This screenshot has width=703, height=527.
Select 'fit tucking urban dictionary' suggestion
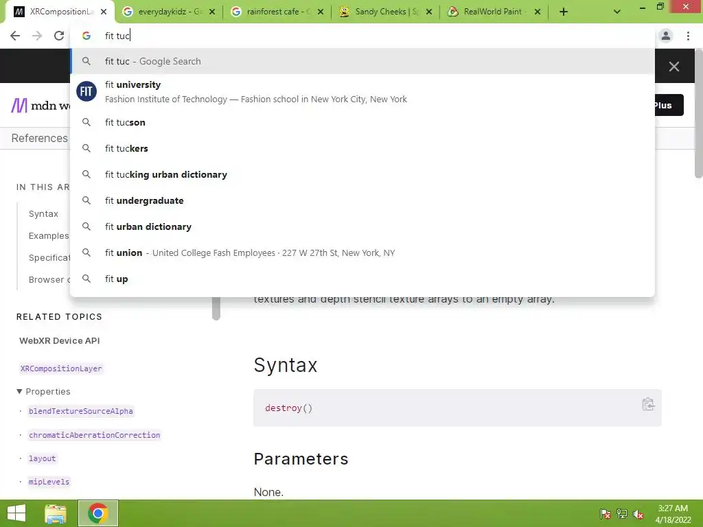[x=362, y=174]
